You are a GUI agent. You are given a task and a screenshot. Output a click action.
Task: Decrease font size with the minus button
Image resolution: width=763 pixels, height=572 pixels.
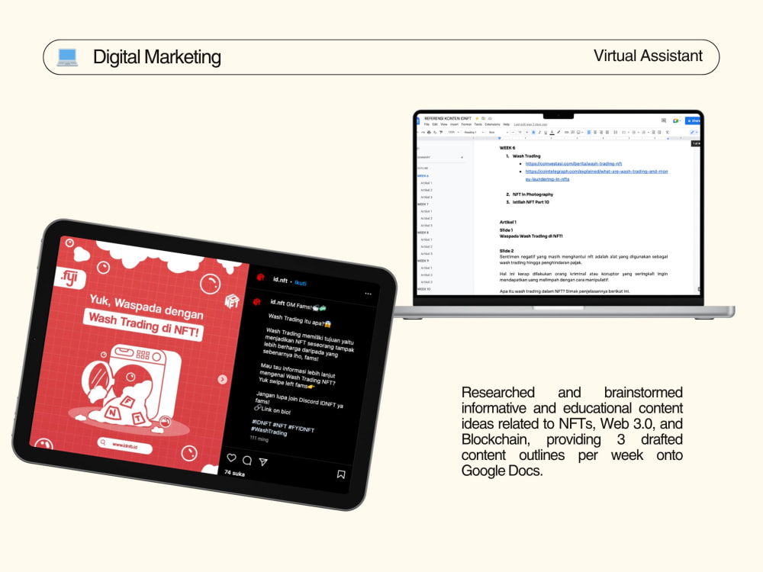point(513,132)
